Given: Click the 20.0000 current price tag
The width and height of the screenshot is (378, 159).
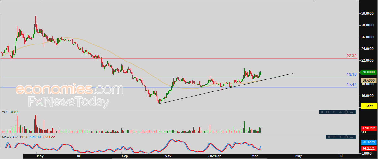Looking at the screenshot, I should pos(368,72).
